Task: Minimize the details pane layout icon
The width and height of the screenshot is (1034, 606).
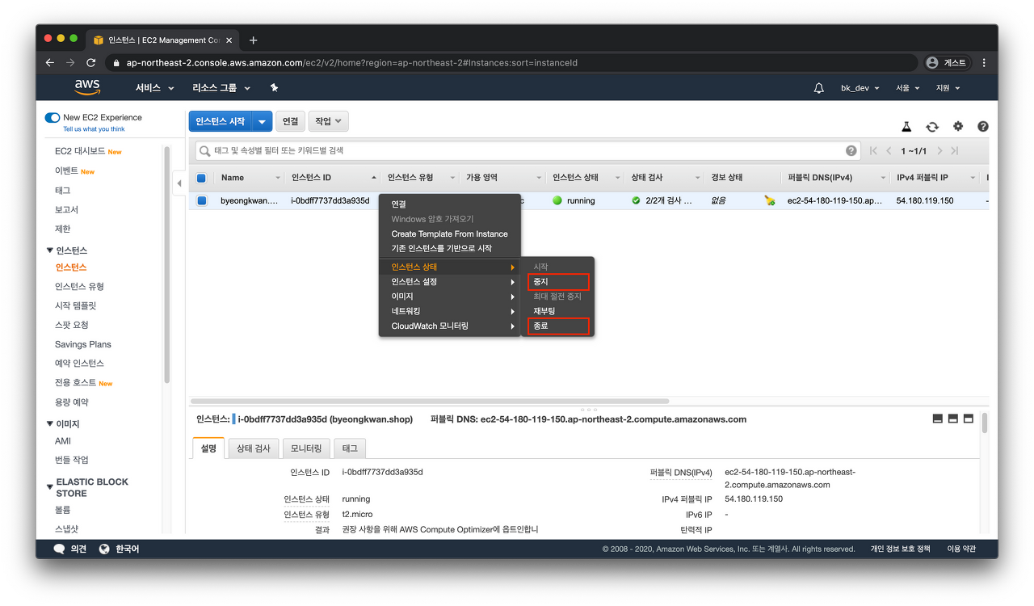Action: 938,419
